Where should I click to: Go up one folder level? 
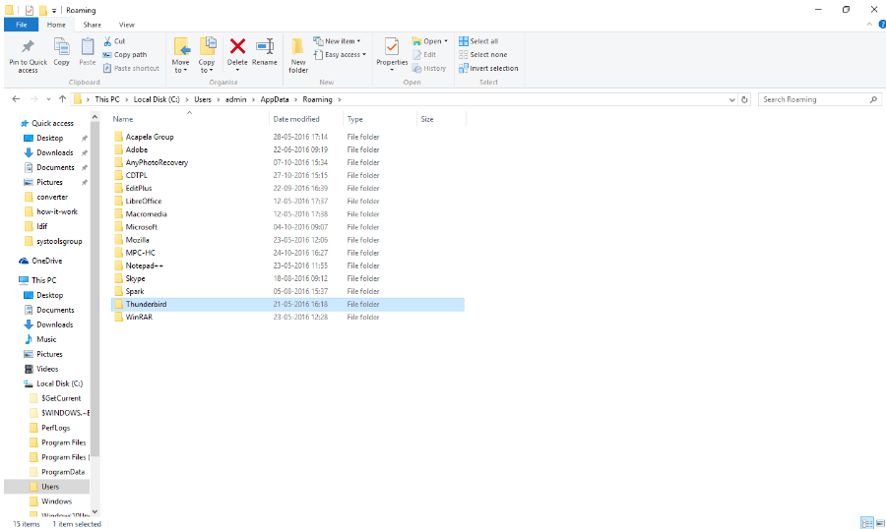coord(62,99)
